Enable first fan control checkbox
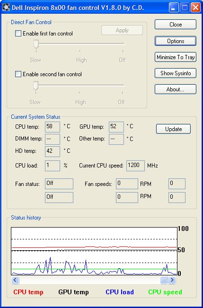The width and height of the screenshot is (203, 308). pos(18,34)
